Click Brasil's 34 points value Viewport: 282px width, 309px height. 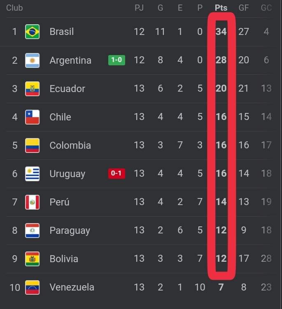221,32
